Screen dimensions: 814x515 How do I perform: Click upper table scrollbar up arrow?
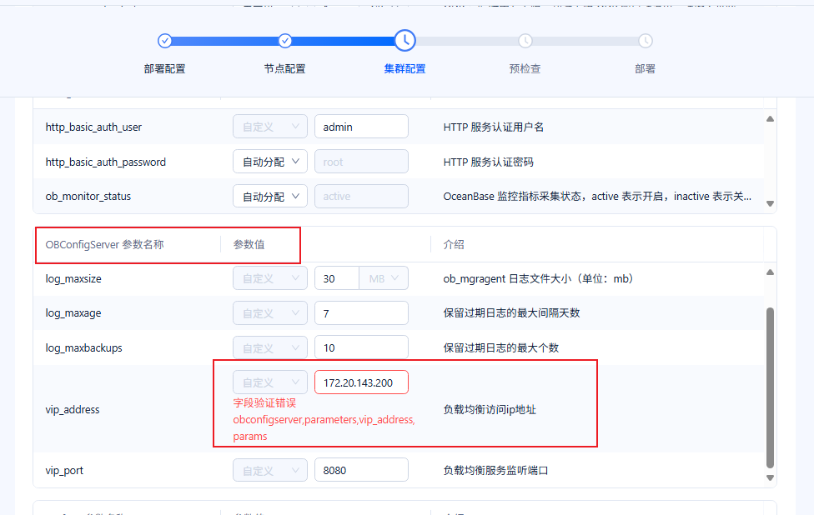771,119
